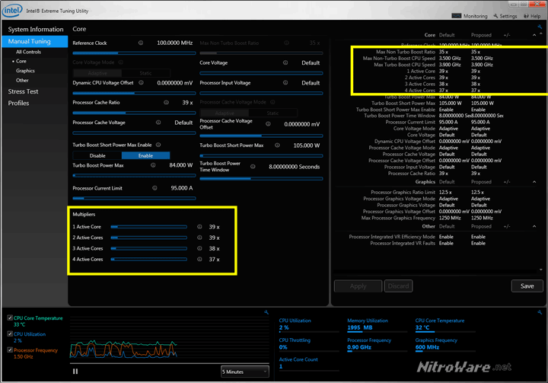The width and height of the screenshot is (548, 383).
Task: Click wrench icon in the monitoring stats panel
Action: pos(540,312)
